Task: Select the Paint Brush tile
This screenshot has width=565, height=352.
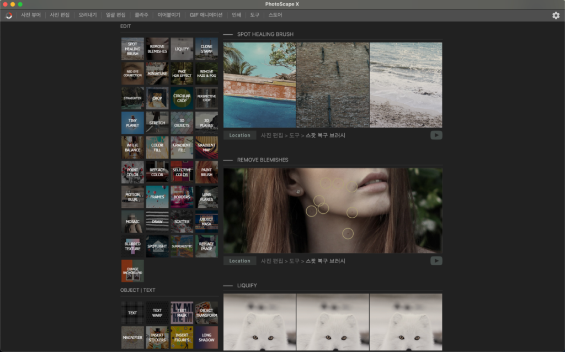Action: click(x=206, y=172)
